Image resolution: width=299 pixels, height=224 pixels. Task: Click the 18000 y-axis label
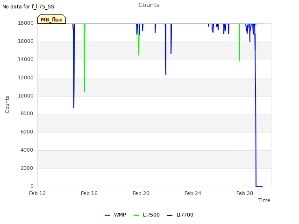(x=26, y=23)
